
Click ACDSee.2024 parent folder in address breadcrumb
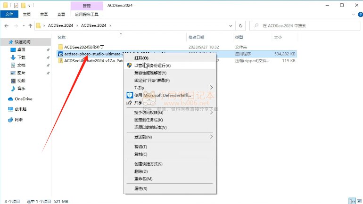click(x=60, y=25)
